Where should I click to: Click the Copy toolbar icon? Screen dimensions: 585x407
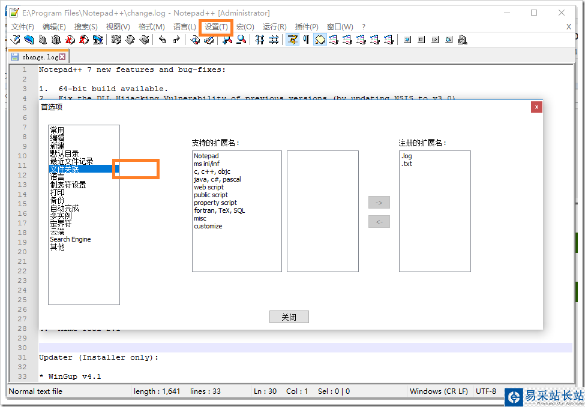(x=130, y=40)
